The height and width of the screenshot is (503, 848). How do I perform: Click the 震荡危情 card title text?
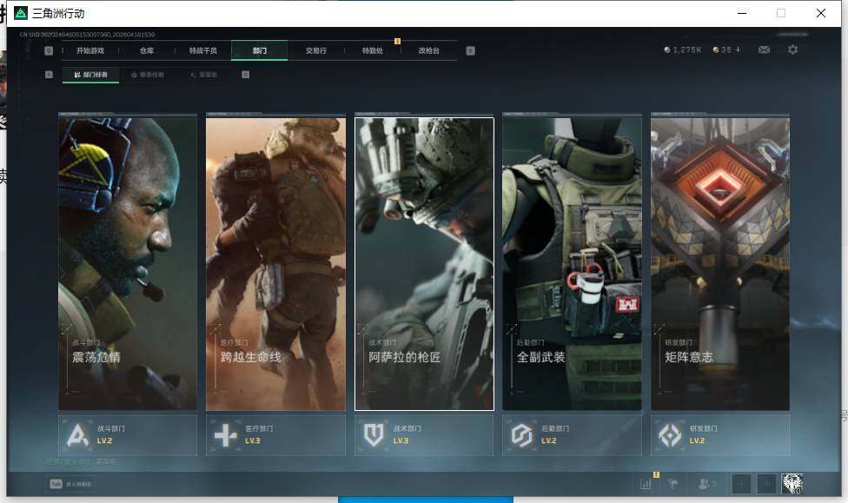click(96, 357)
